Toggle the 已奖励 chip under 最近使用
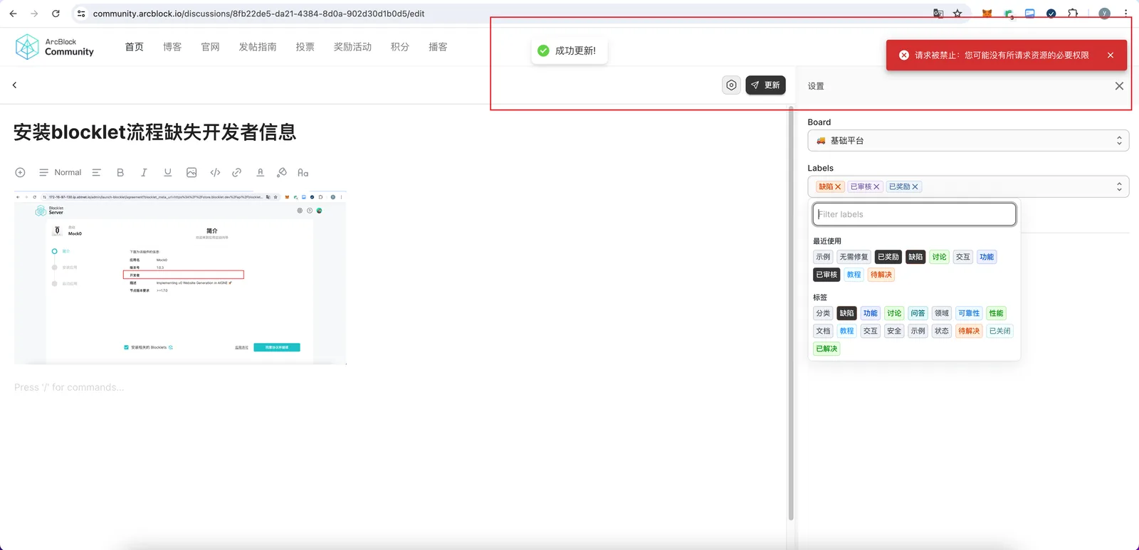1139x550 pixels. [888, 257]
